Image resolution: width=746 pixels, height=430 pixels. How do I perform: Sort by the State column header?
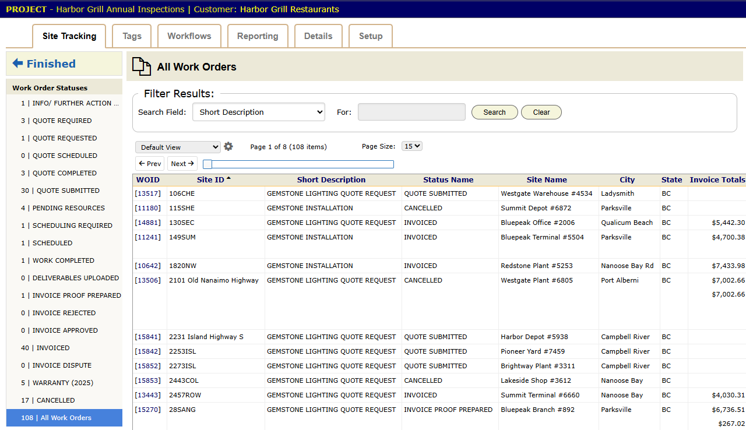pos(672,180)
